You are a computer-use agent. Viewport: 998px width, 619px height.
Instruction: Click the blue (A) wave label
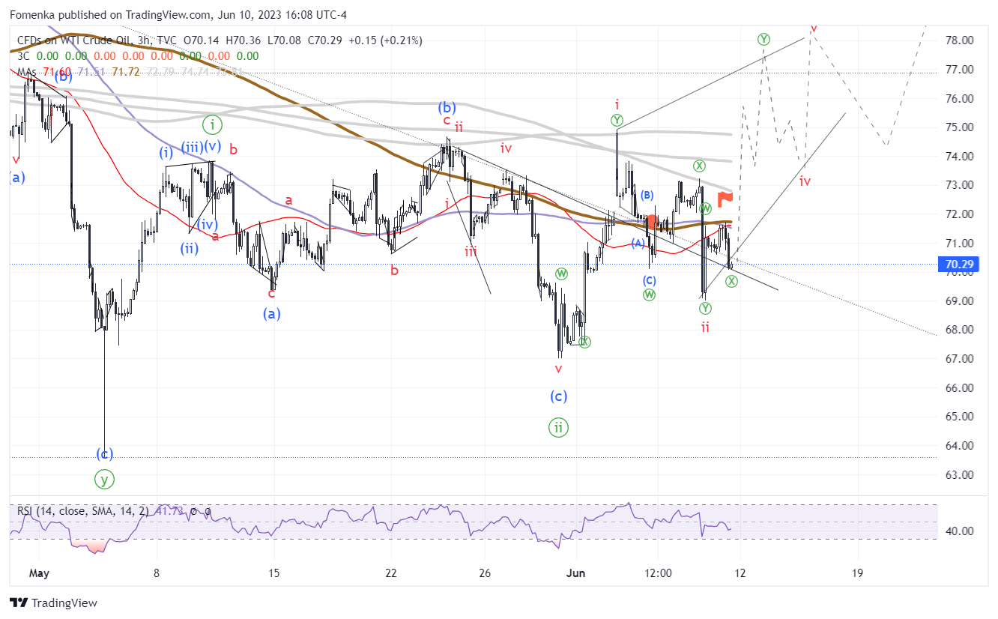(x=638, y=244)
